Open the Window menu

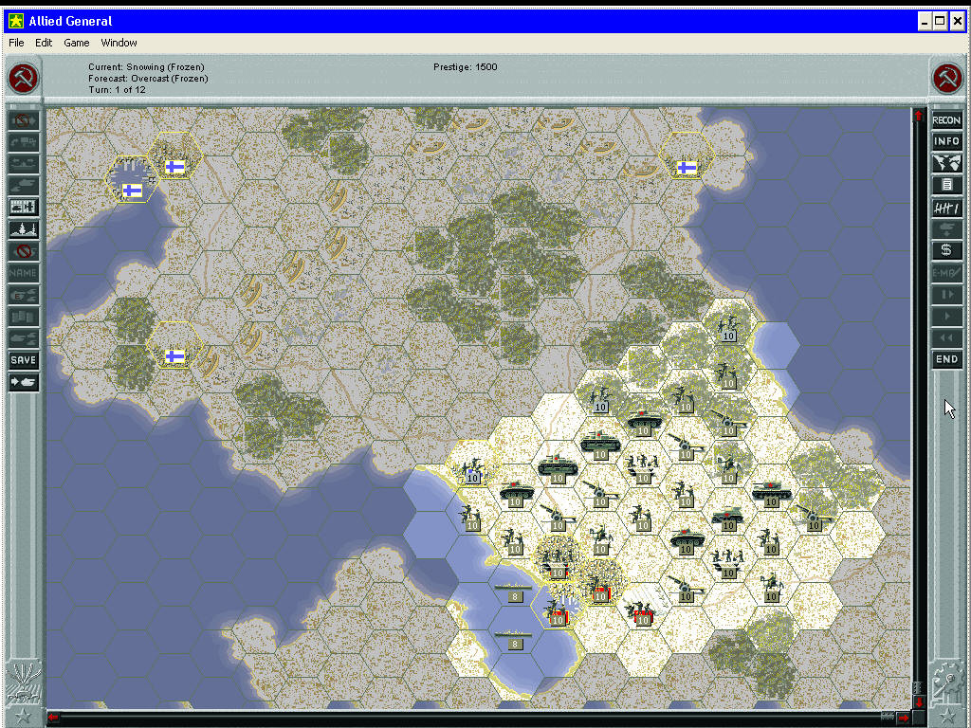[x=119, y=43]
